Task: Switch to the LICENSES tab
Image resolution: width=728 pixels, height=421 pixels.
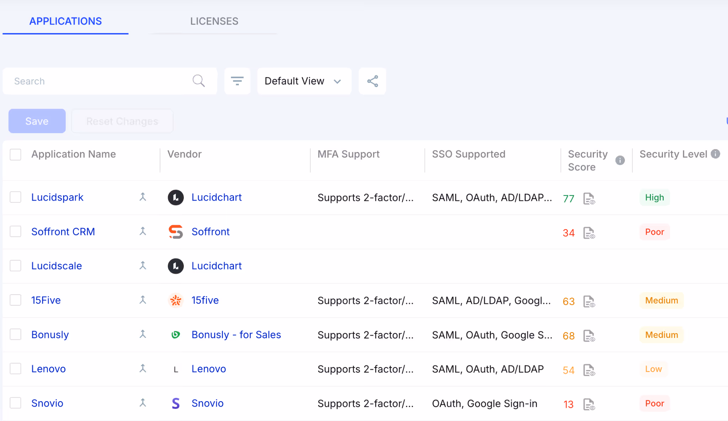Action: click(x=214, y=21)
